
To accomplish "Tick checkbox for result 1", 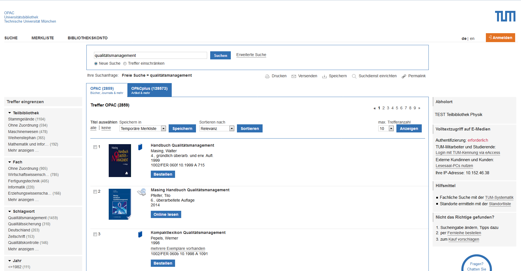I will (x=95, y=147).
